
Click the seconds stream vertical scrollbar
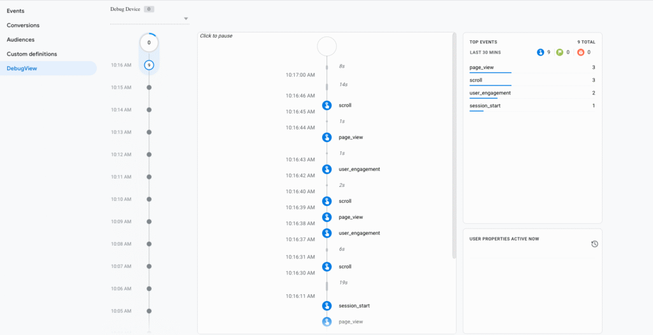coord(454,147)
